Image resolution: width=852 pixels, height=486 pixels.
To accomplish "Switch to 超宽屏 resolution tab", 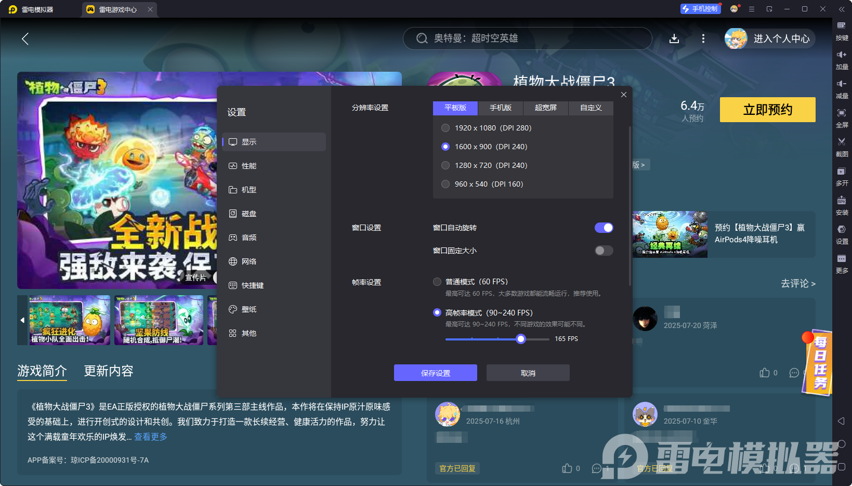I will (546, 108).
